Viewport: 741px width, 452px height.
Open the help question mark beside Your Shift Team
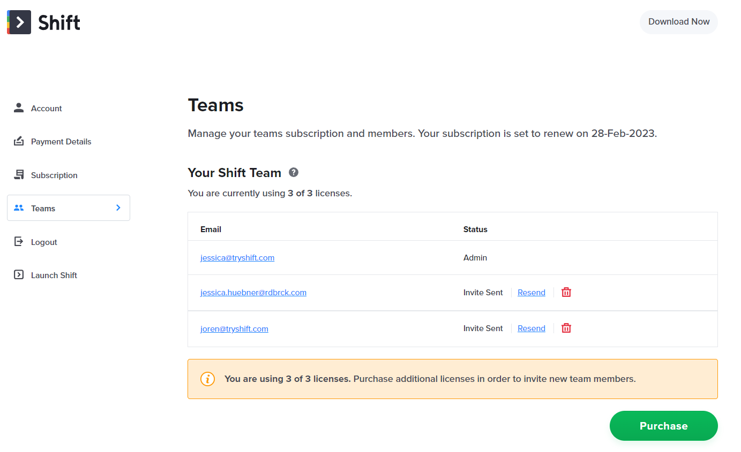[x=294, y=172]
